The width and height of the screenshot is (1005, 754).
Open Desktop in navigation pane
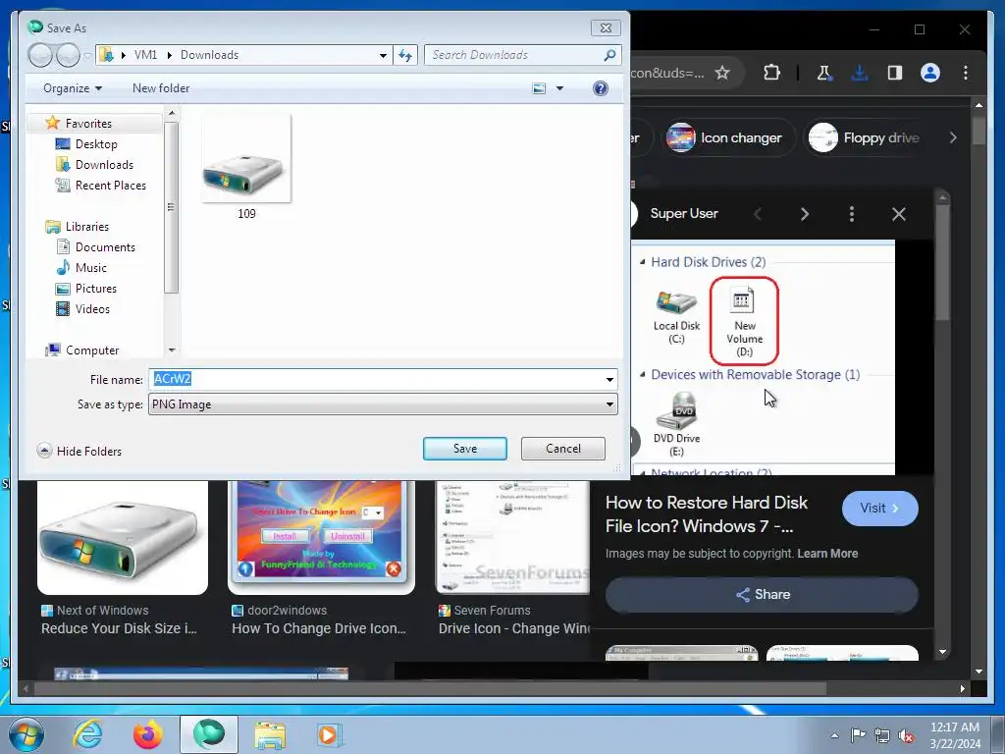coord(96,144)
